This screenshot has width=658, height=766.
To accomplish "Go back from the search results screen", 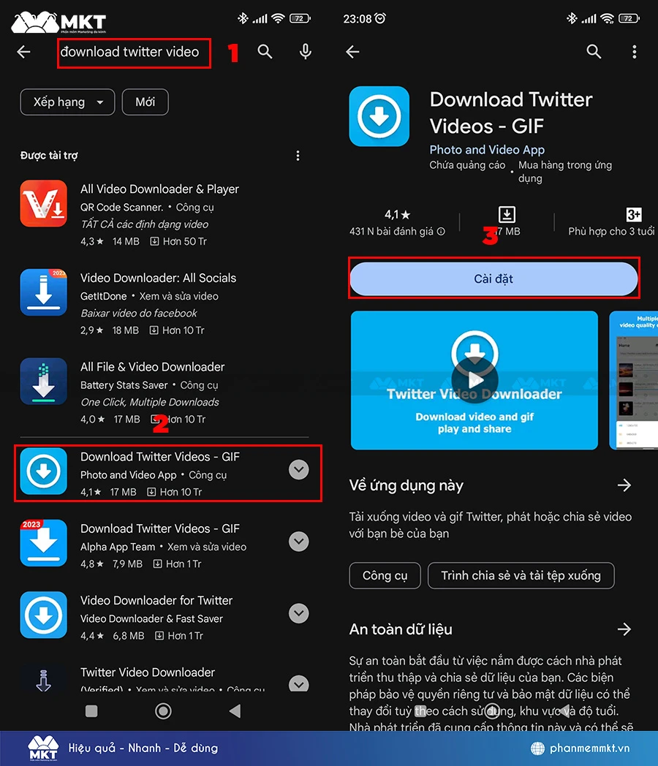I will [23, 52].
